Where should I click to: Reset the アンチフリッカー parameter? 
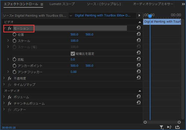point(138,71)
